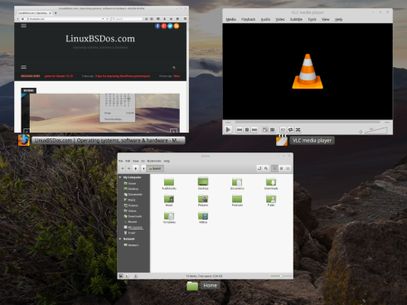The image size is (407, 305).
Task: Adjust the VLC volume slider
Action: [x=376, y=130]
